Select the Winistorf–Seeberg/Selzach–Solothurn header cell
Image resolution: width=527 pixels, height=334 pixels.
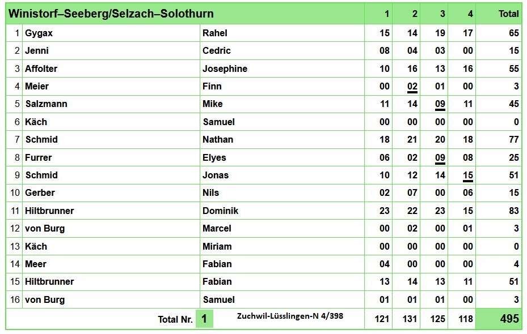click(185, 14)
